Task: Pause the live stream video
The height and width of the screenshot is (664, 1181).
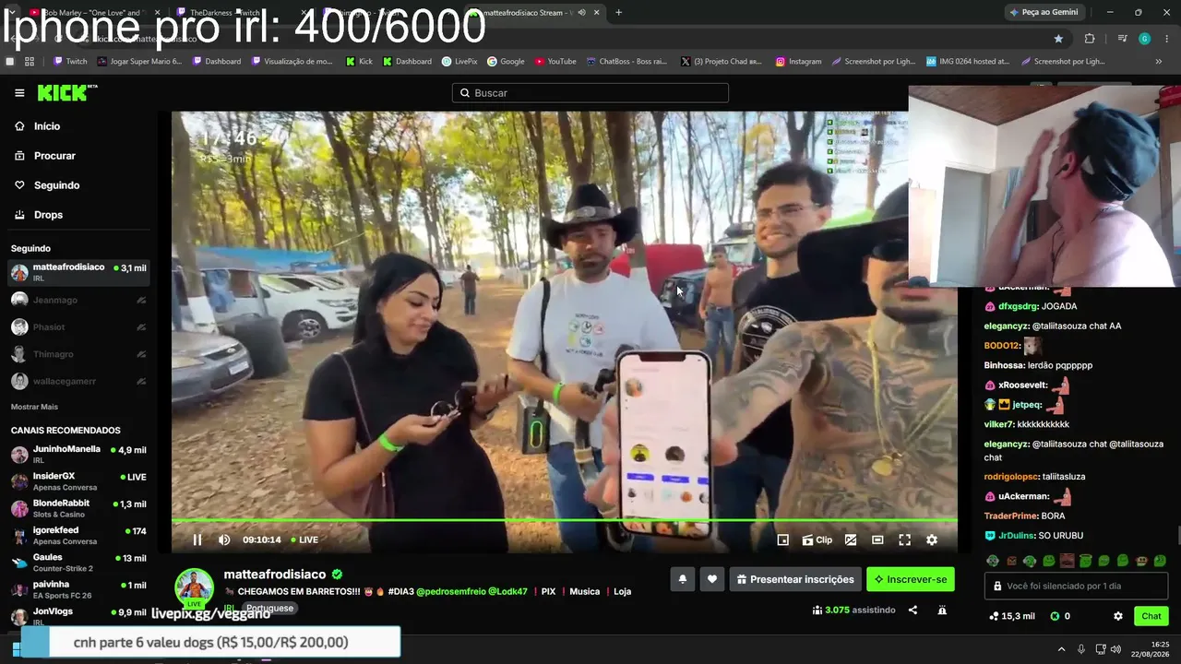Action: (x=197, y=539)
